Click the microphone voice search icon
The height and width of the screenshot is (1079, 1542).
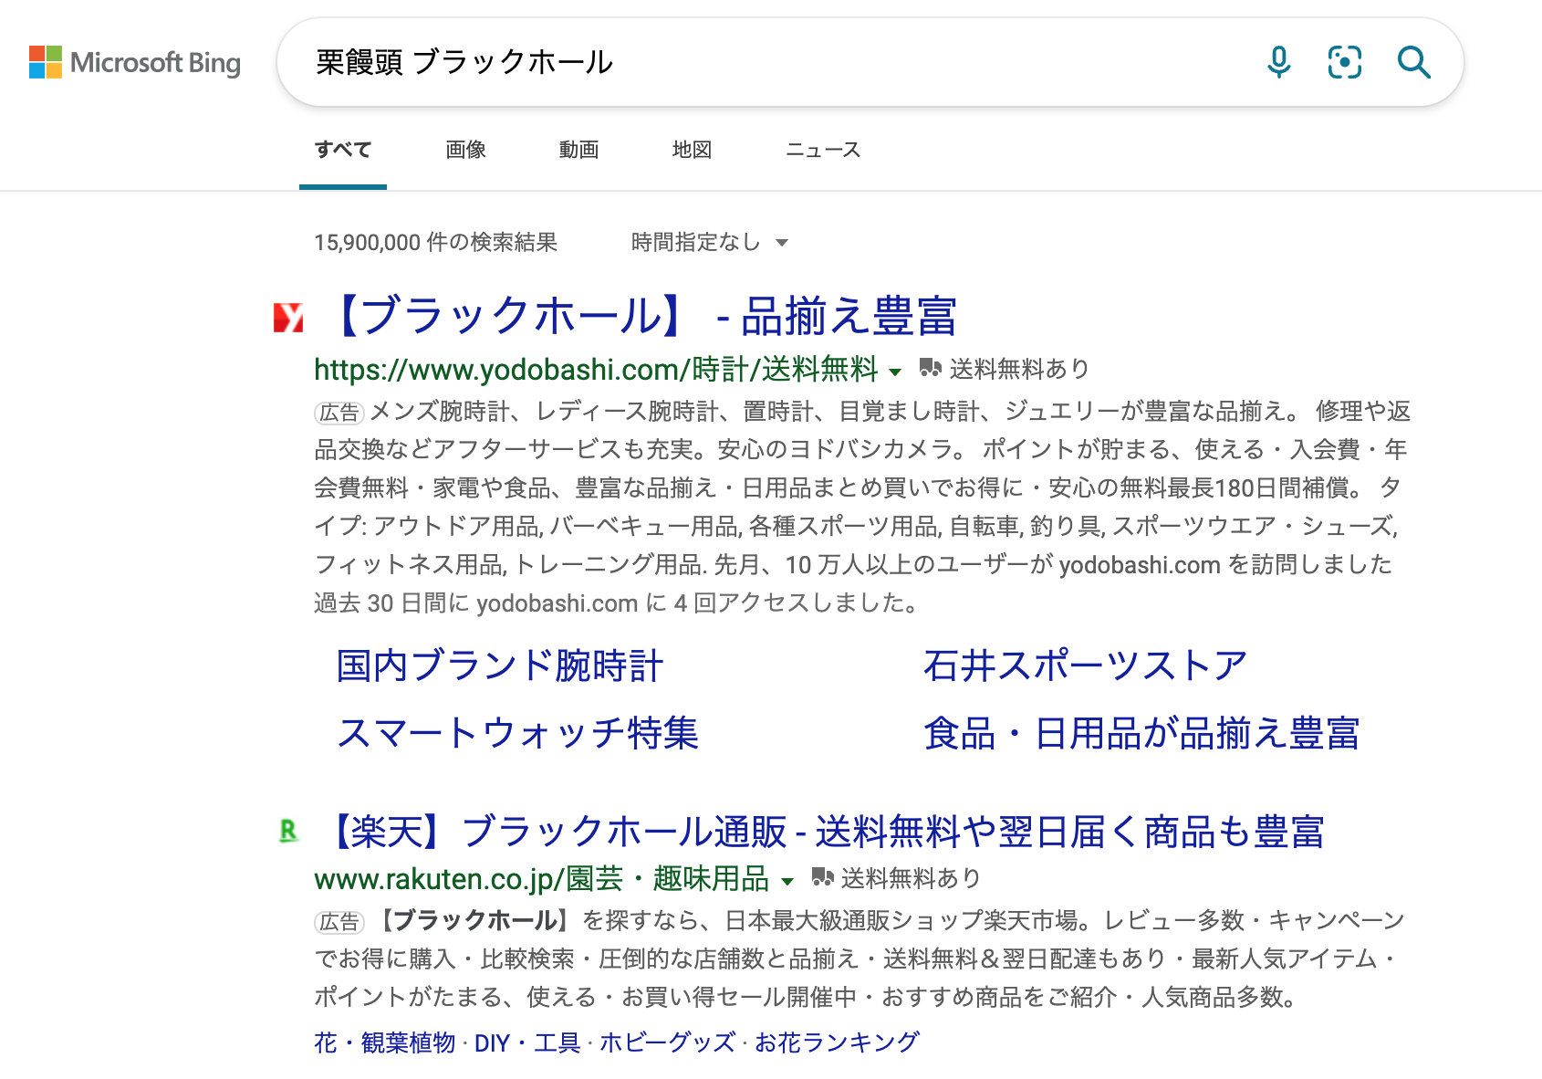click(1279, 62)
